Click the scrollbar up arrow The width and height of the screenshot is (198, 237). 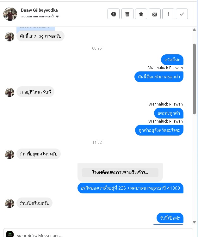(x=195, y=30)
